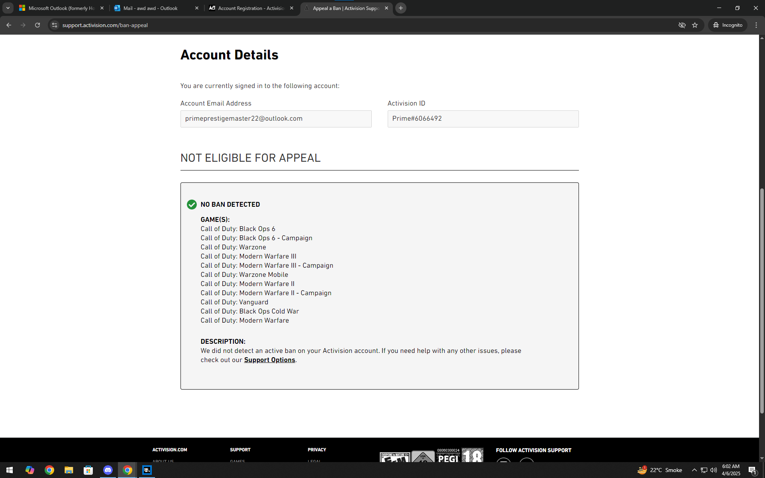Bookmark page with the star icon
Screen dimensions: 765x478
[x=695, y=25]
